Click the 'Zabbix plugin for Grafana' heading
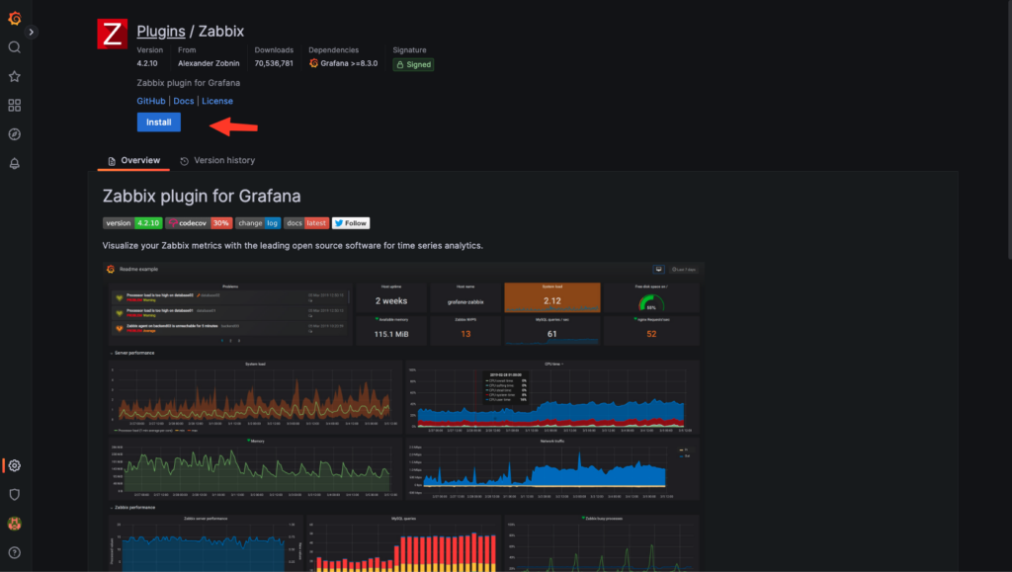The image size is (1012, 572). [x=202, y=196]
